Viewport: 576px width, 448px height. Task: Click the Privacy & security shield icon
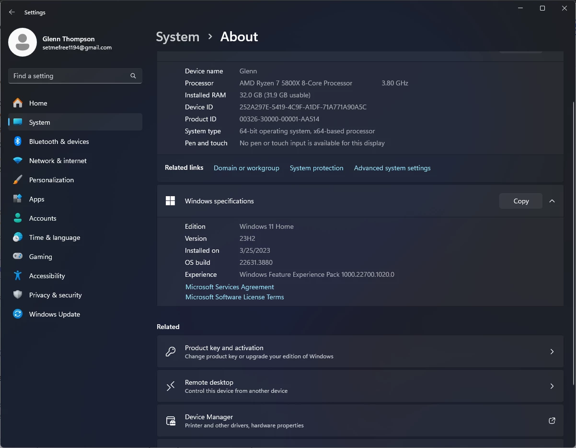(18, 295)
